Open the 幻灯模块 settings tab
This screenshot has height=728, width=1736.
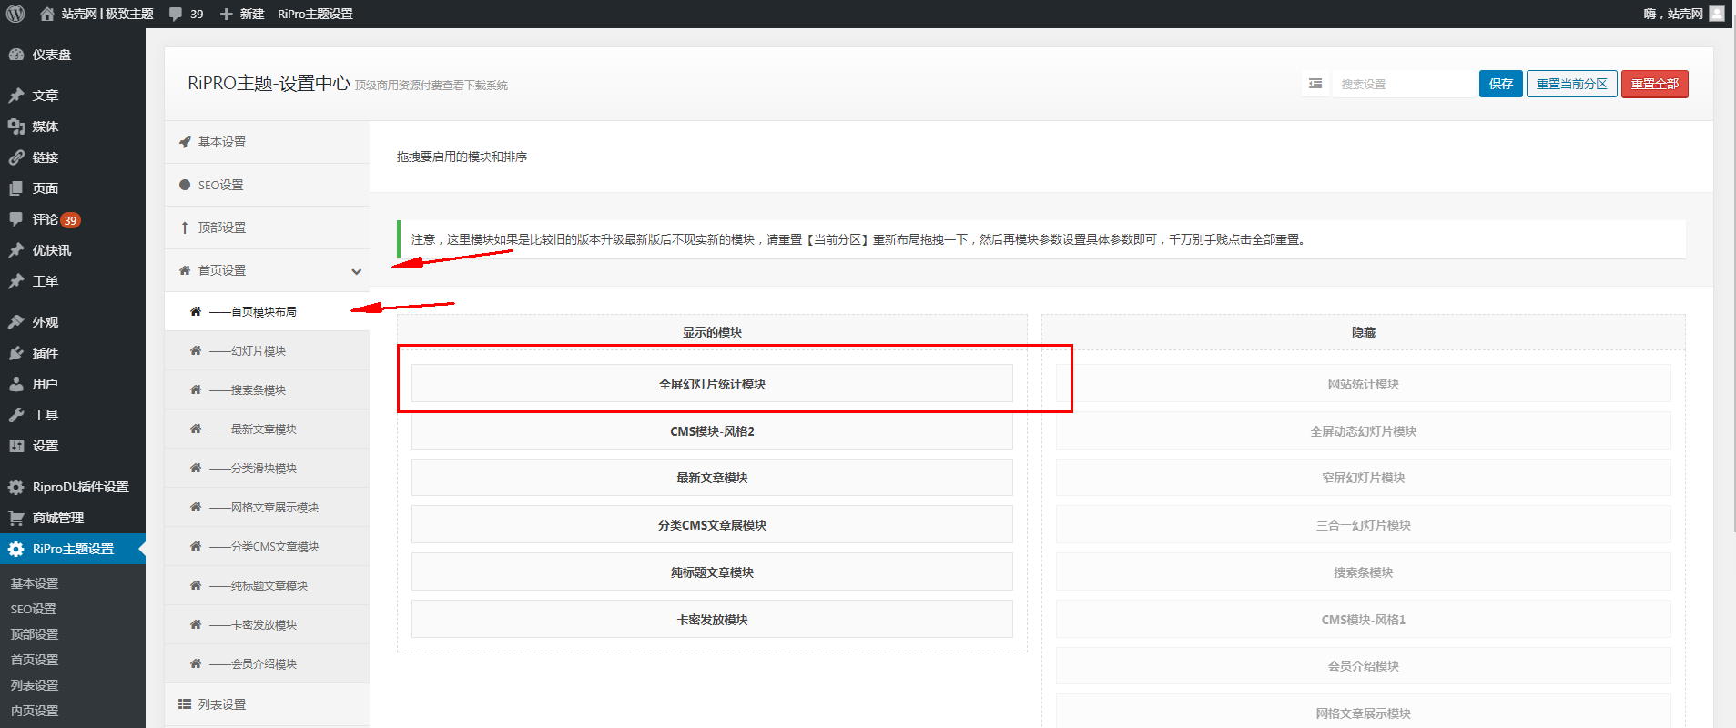pos(267,350)
